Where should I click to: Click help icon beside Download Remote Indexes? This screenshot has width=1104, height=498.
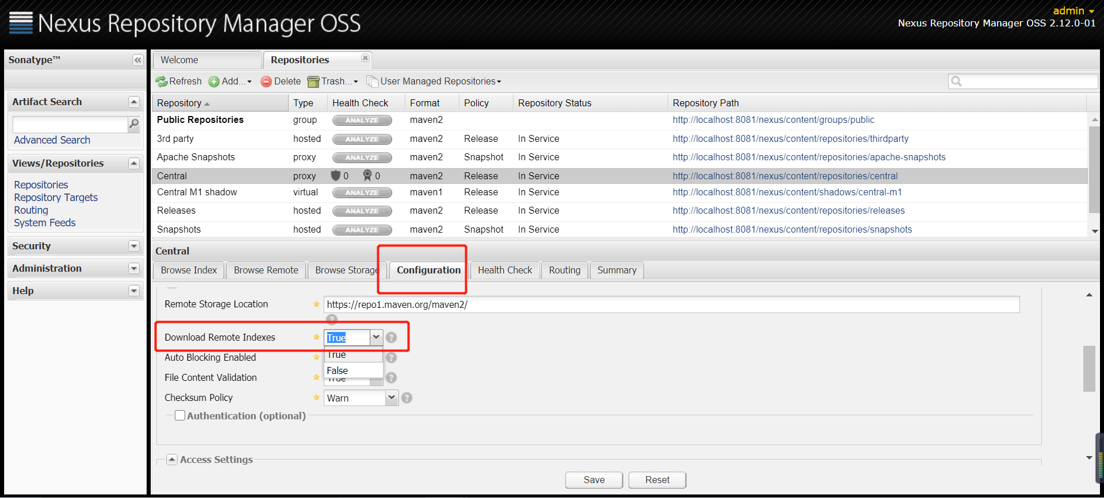click(x=392, y=338)
